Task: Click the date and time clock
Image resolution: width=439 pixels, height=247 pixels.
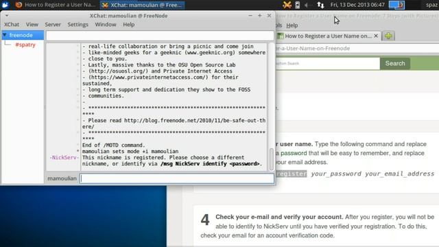Action: tap(357, 5)
